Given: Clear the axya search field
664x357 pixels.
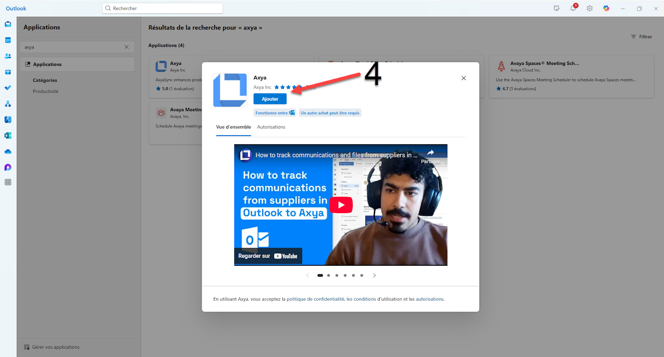Looking at the screenshot, I should pos(127,47).
